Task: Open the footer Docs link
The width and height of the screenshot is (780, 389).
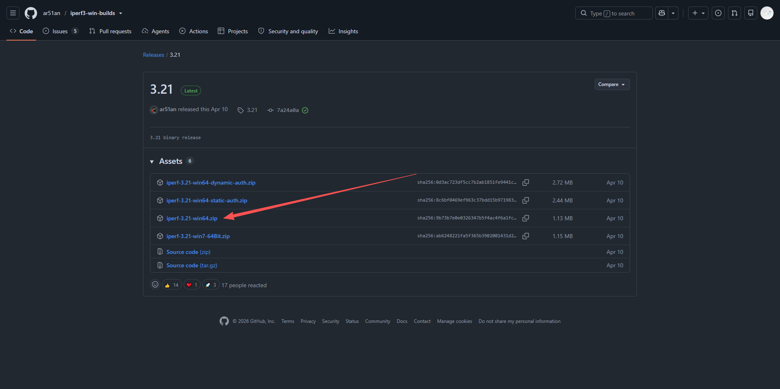Action: pos(402,321)
